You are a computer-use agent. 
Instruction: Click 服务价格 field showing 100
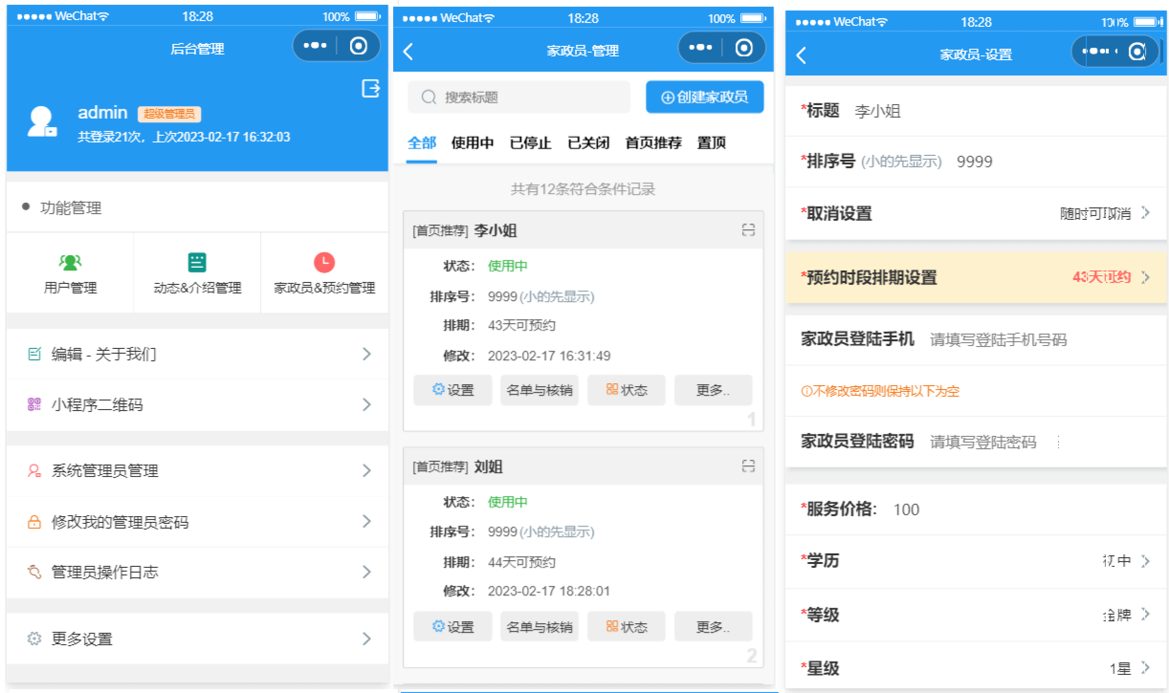click(976, 509)
